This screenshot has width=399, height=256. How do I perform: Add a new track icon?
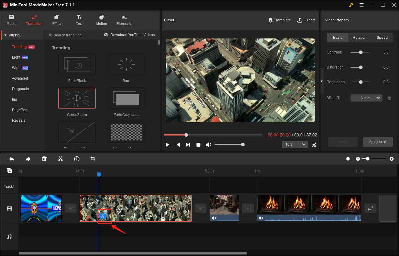10,171
